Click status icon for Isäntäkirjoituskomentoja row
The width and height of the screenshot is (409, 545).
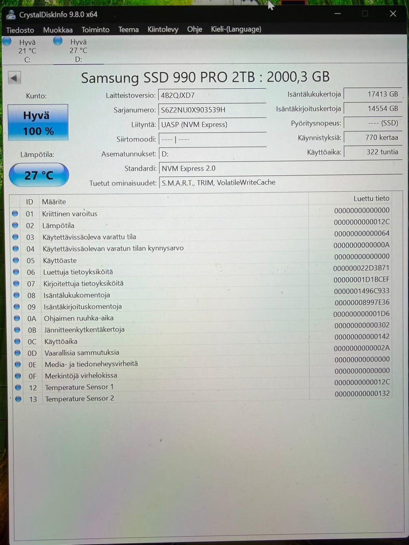coord(17,306)
